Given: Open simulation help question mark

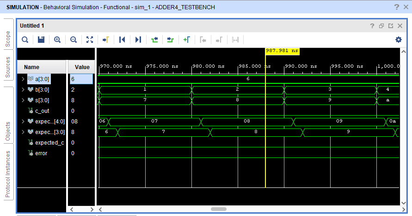Looking at the screenshot, I should pyautogui.click(x=397, y=7).
